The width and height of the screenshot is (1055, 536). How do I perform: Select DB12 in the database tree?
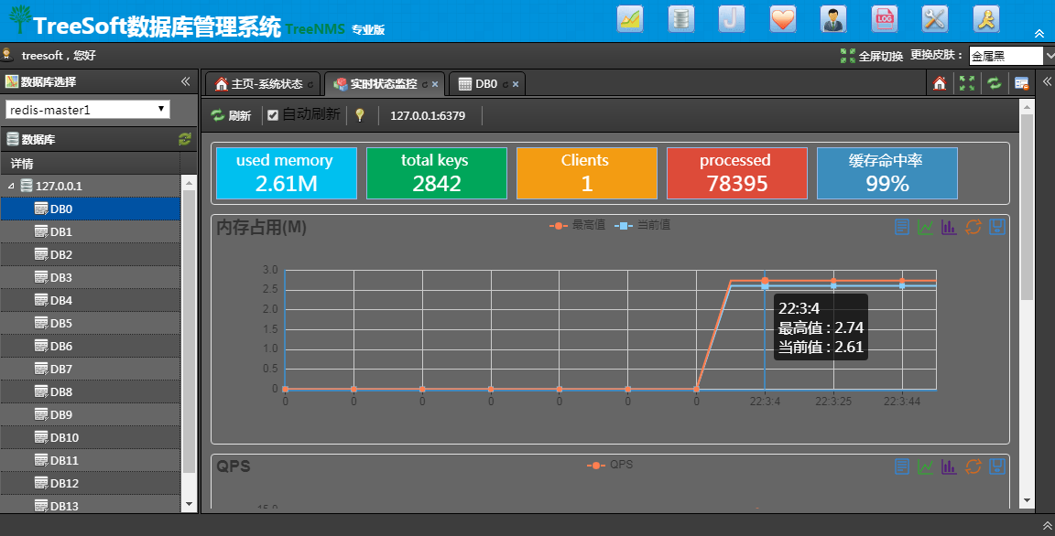pyautogui.click(x=90, y=483)
